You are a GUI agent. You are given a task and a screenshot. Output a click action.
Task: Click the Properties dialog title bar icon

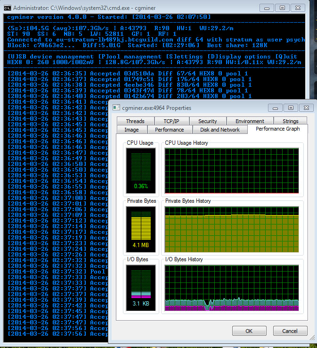[x=116, y=108]
